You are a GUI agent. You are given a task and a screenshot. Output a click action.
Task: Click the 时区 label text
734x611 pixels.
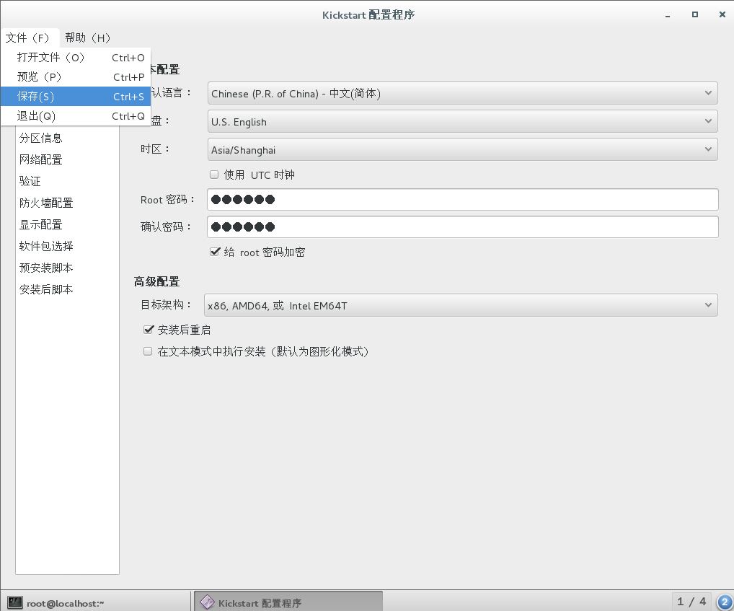point(154,149)
